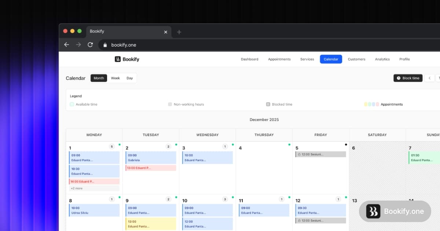Toggle the Blocked time legend checkbox

(268, 104)
